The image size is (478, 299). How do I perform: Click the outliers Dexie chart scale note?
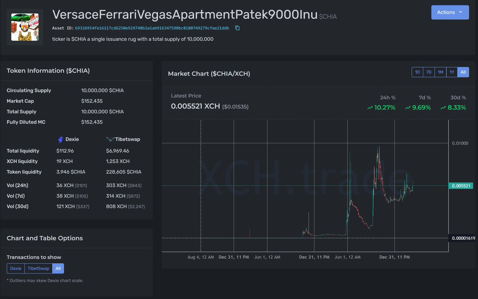coord(45,281)
